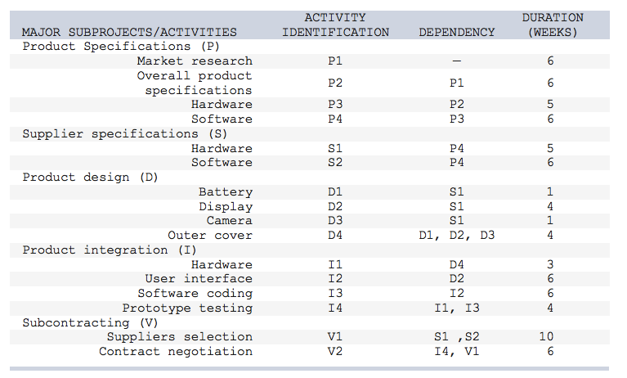This screenshot has height=378, width=627.
Task: Select the 'Product integration (I)' section heading
Action: (x=110, y=250)
